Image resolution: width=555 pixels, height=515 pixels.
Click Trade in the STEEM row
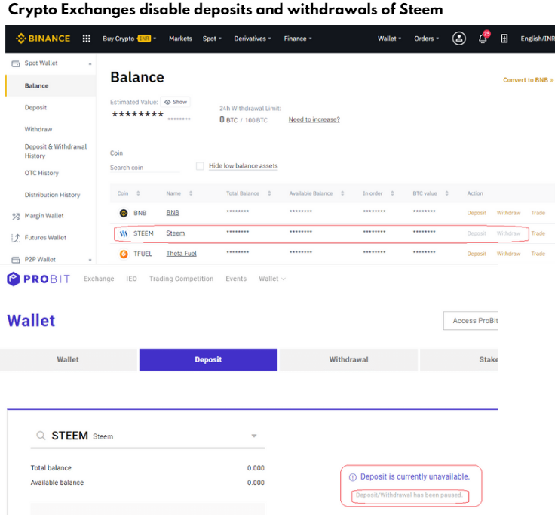pyautogui.click(x=538, y=233)
